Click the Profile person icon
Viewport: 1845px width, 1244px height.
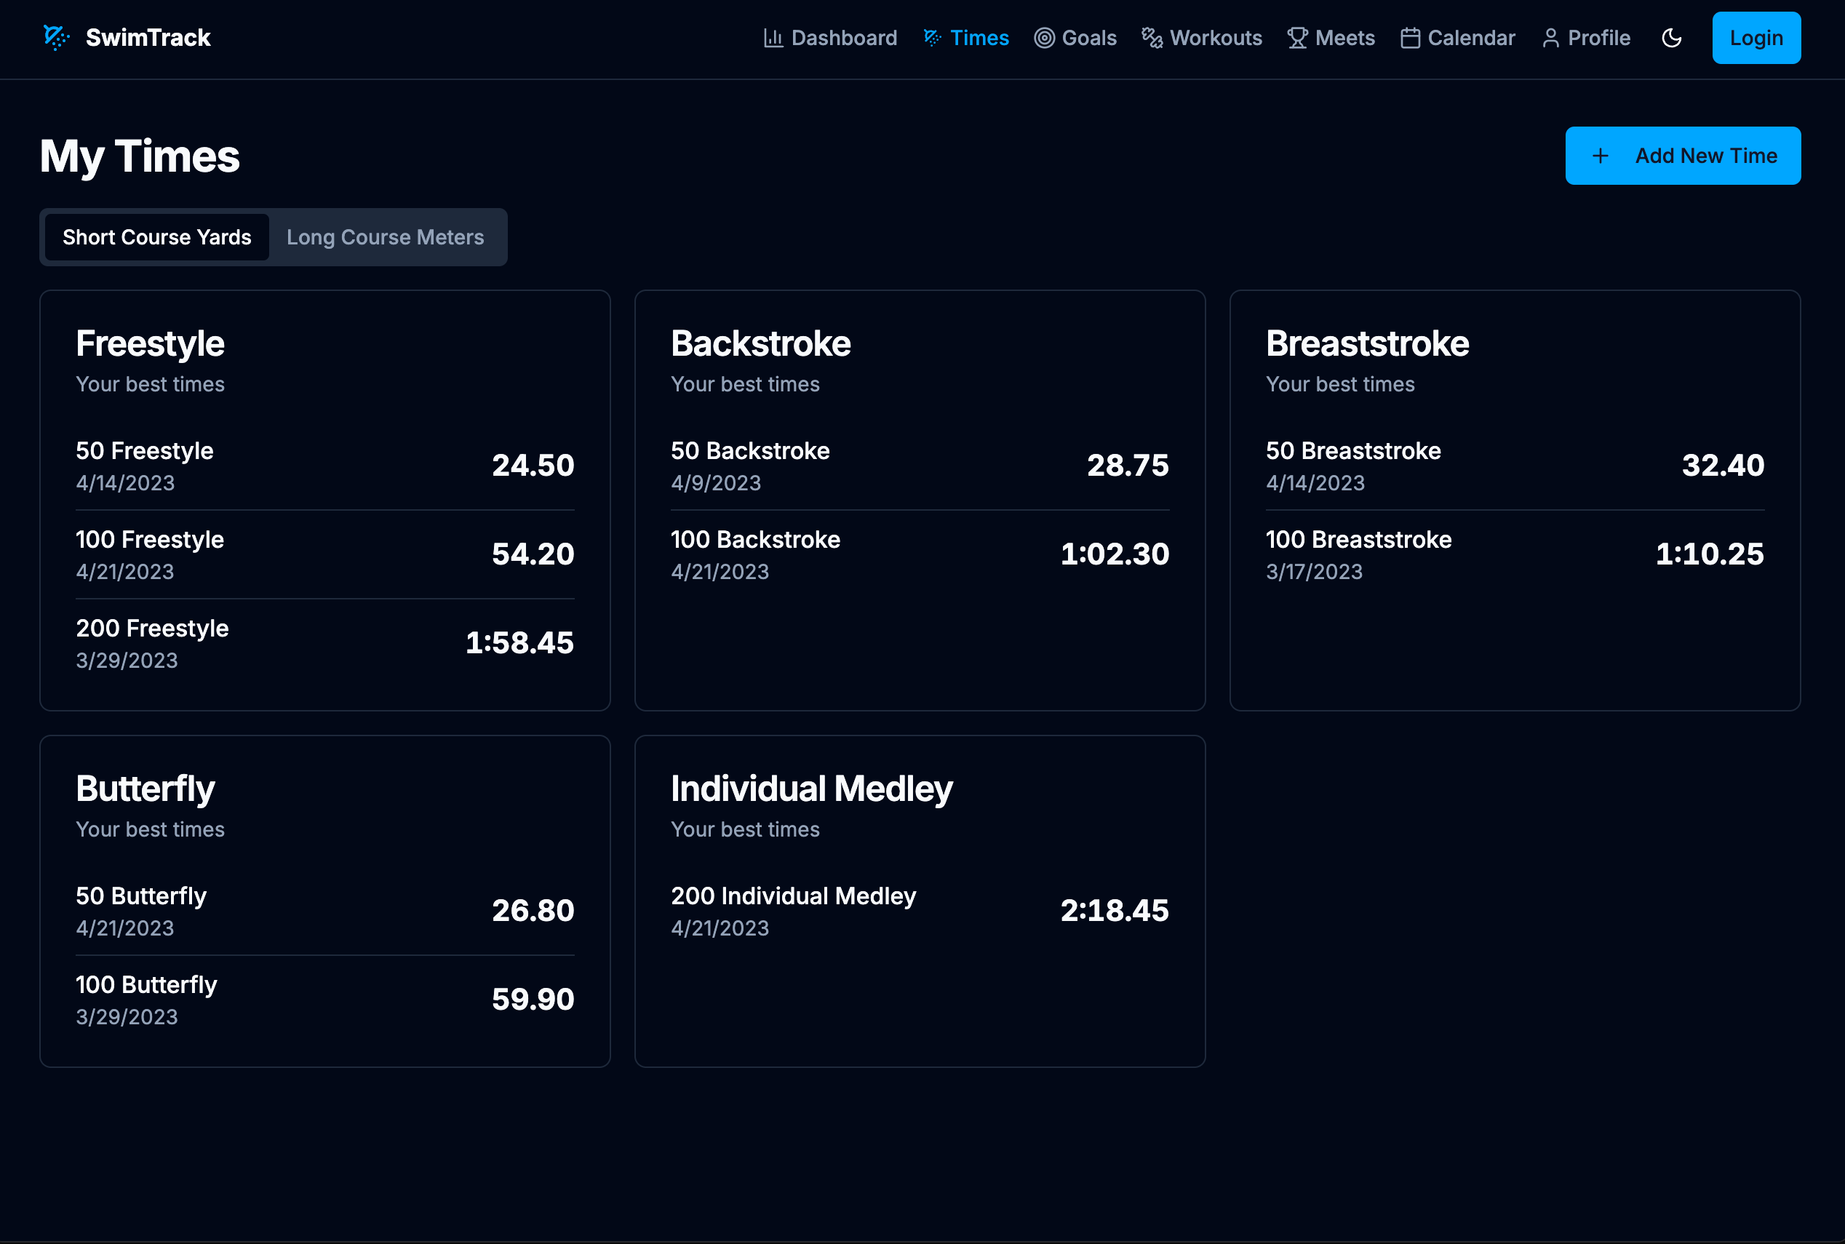[1551, 38]
